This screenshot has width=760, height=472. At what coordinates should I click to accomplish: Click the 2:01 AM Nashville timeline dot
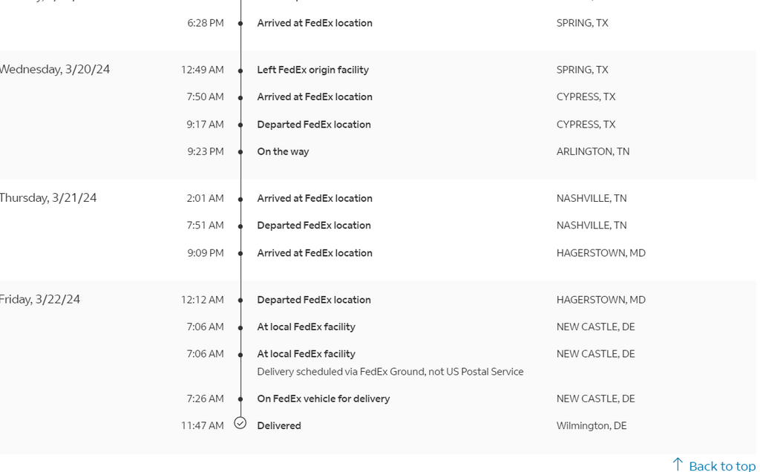pyautogui.click(x=240, y=199)
